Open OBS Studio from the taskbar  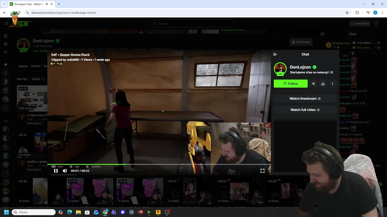167,212
